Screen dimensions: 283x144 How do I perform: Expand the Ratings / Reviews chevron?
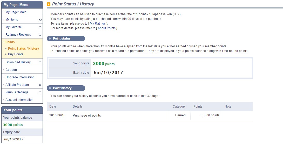[40, 35]
